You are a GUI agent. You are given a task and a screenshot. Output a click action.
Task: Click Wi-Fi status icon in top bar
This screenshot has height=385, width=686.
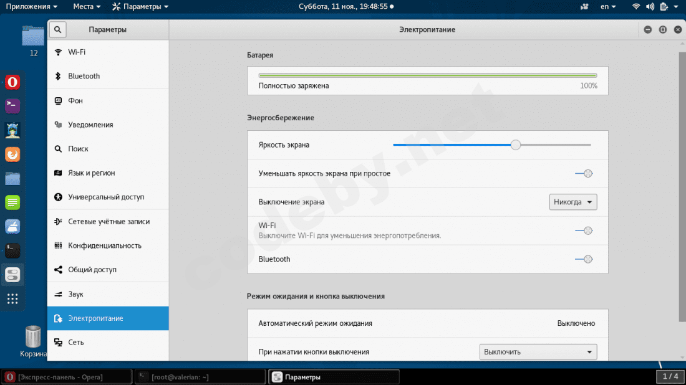pos(636,7)
